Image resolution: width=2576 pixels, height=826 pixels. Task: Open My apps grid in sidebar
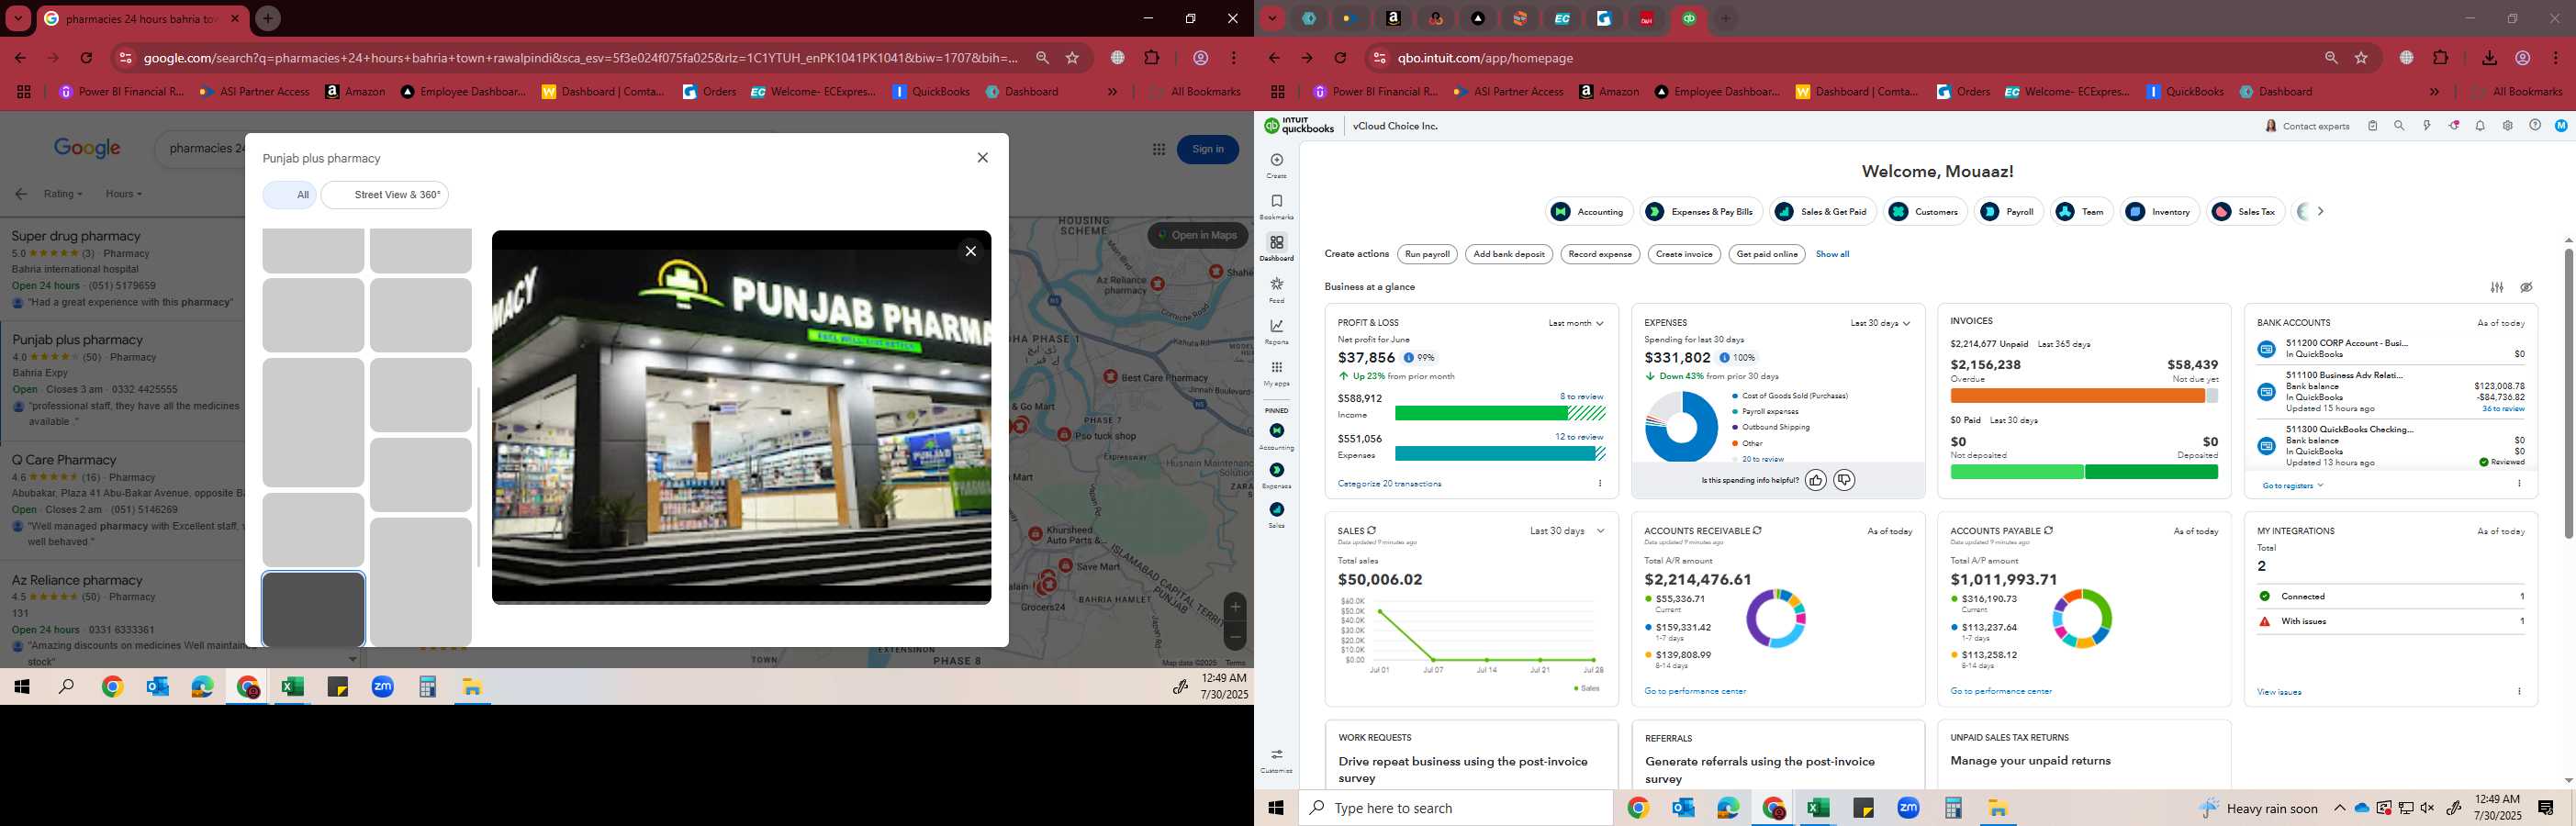[x=1276, y=373]
